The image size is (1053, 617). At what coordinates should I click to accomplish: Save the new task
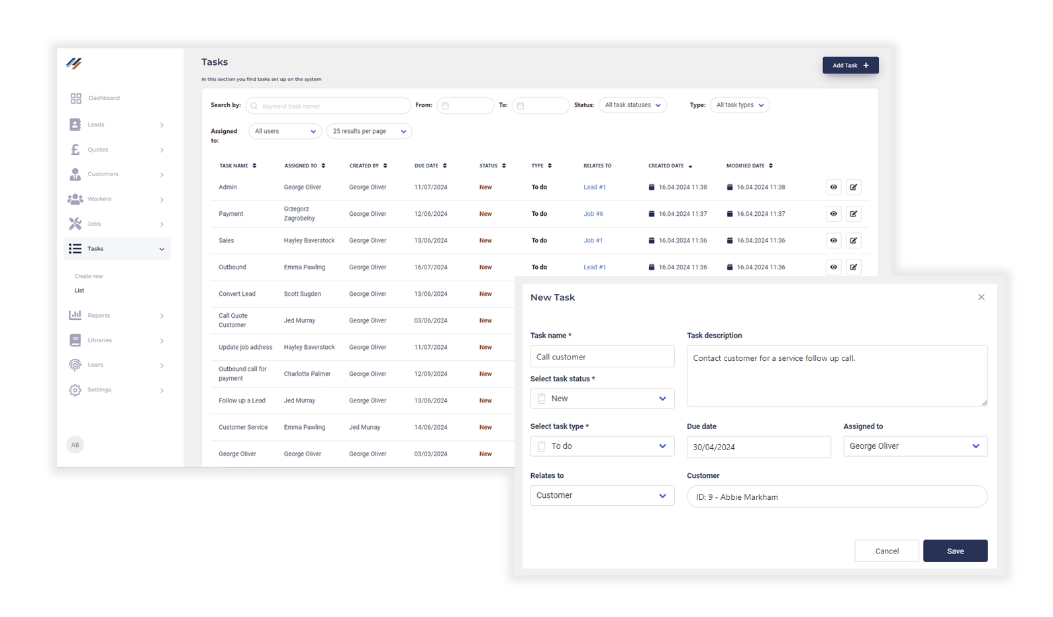[x=955, y=551]
